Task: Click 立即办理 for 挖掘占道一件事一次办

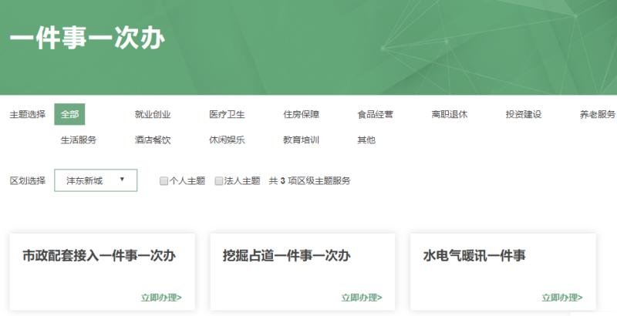Action: [x=362, y=298]
